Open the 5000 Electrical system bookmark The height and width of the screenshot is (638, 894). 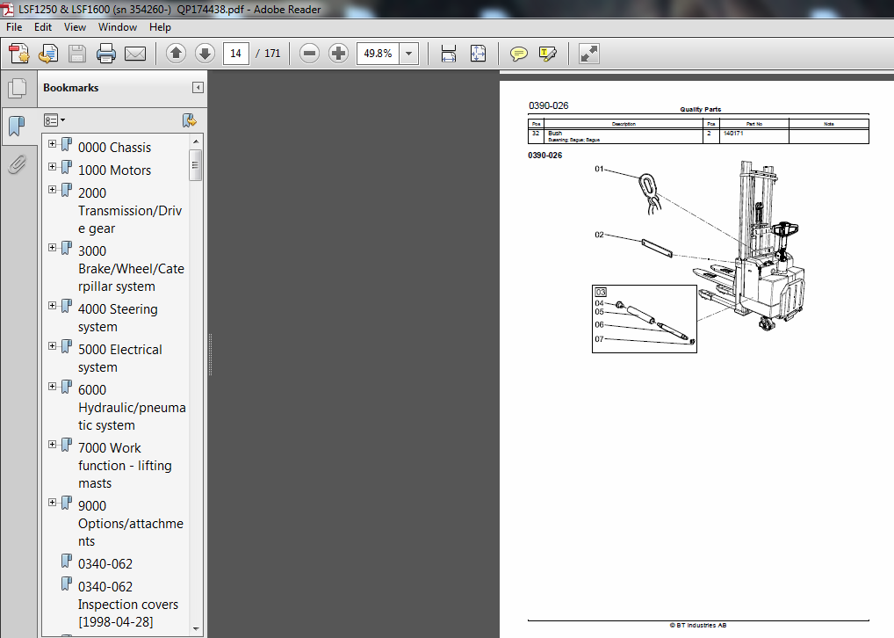(x=119, y=359)
